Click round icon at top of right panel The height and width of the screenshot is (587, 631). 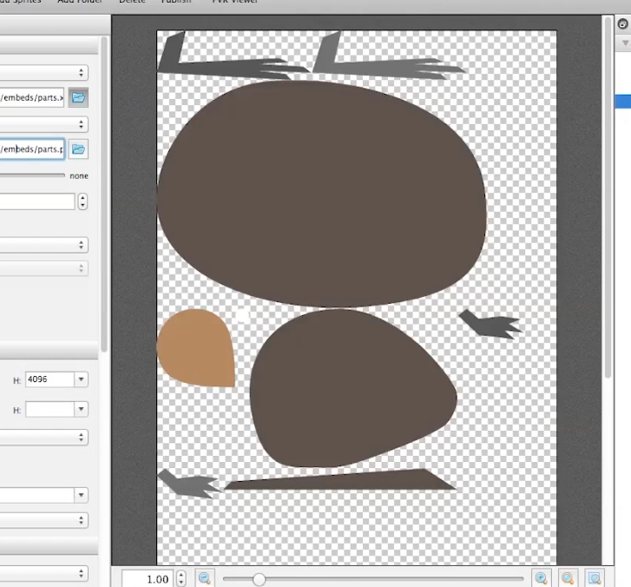(x=623, y=24)
